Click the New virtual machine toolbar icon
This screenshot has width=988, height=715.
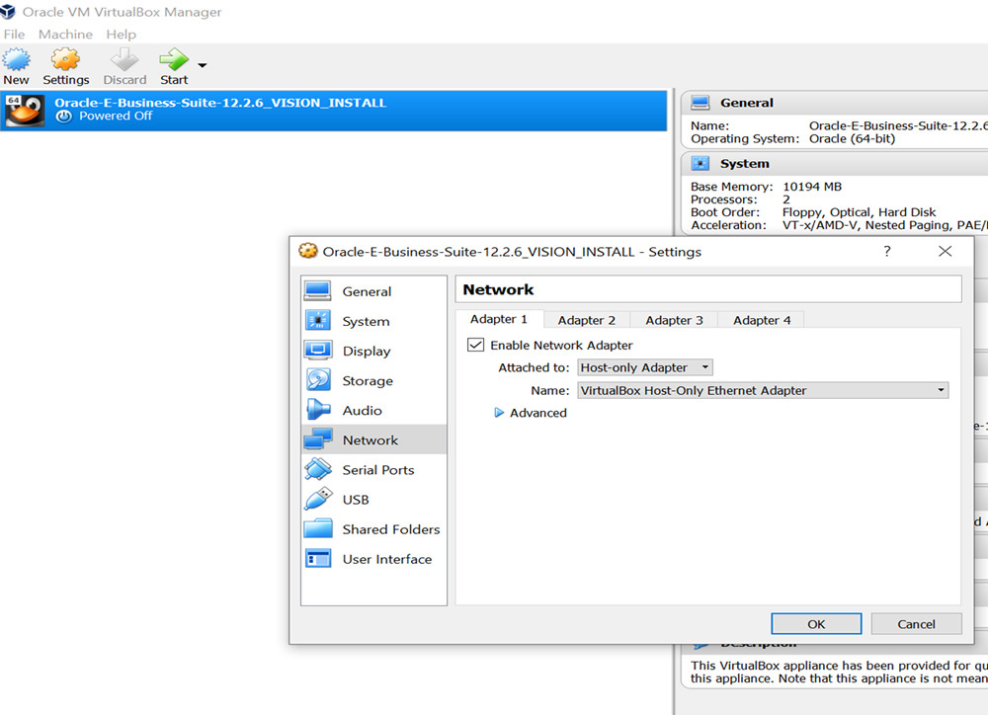[x=16, y=60]
